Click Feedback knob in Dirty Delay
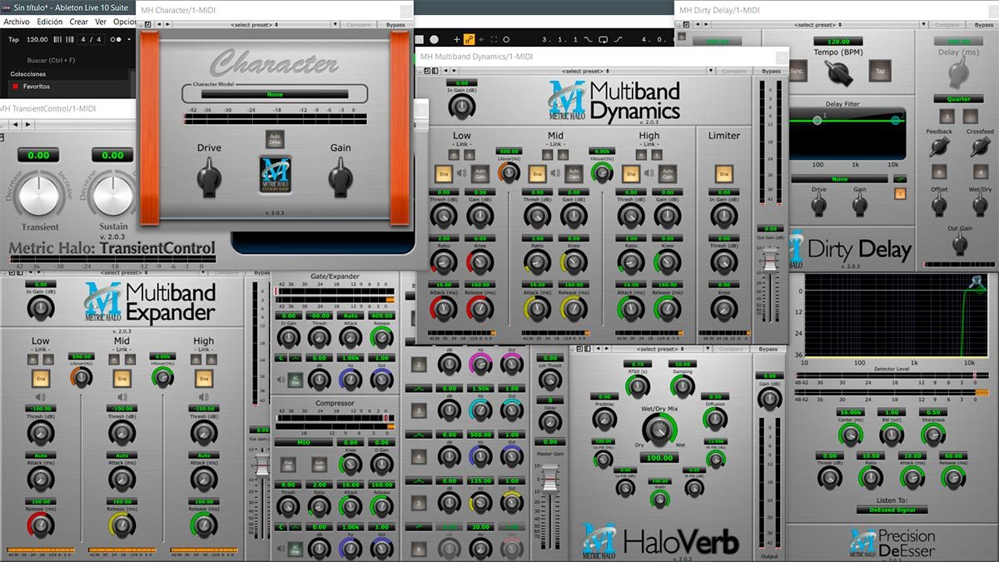The image size is (999, 562). [939, 147]
